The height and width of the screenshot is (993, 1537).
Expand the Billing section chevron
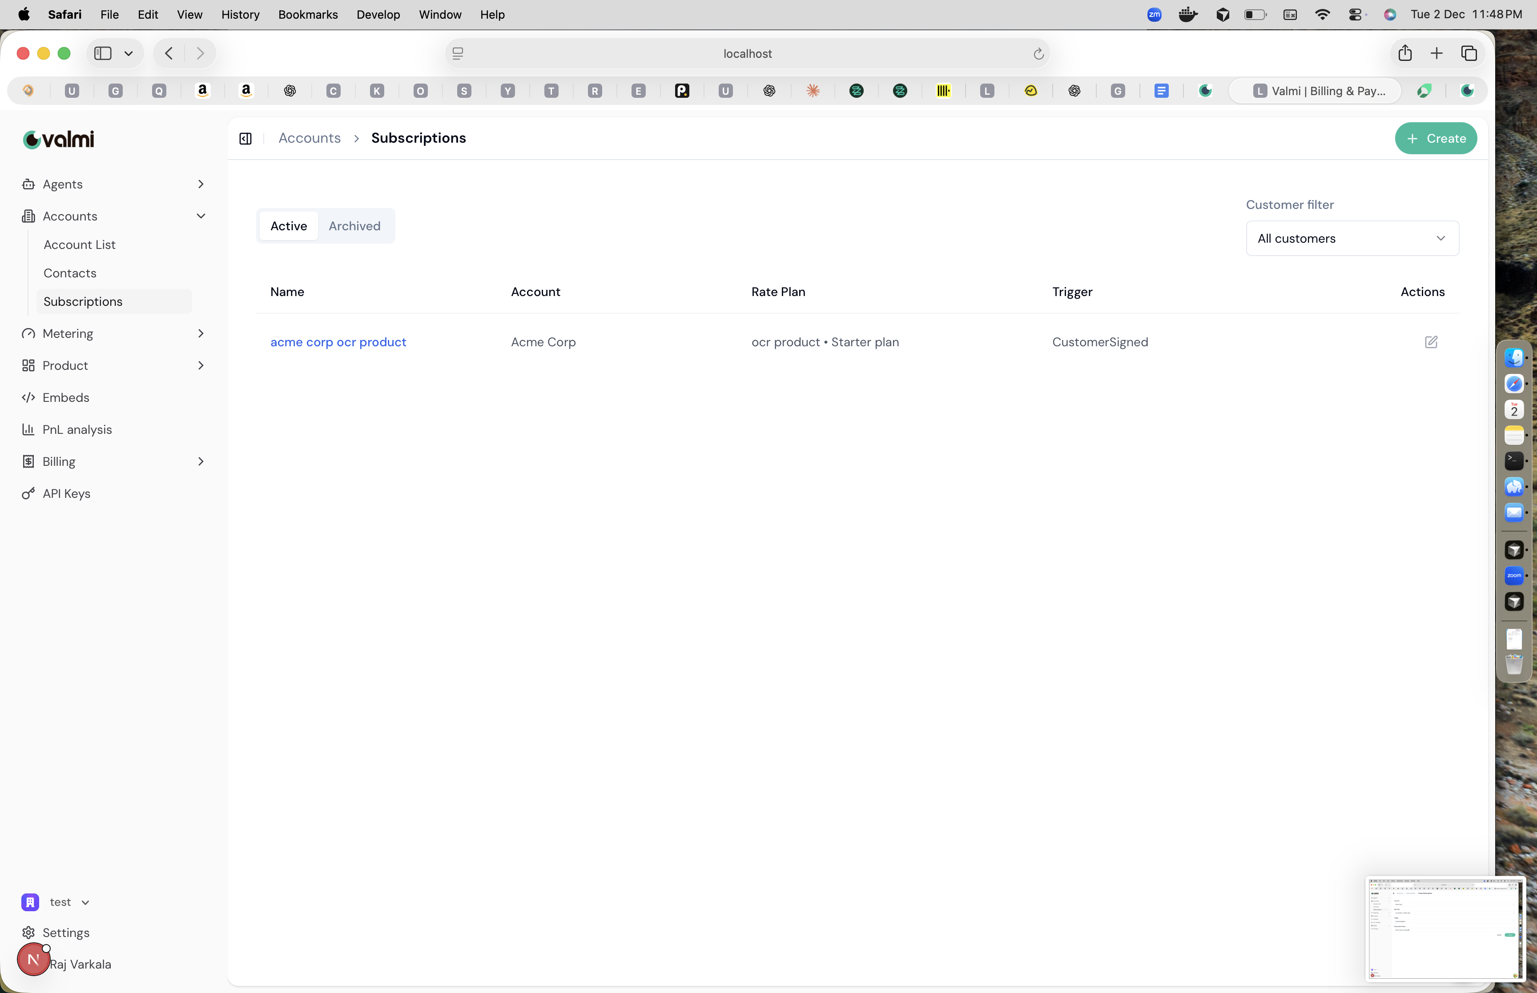coord(201,461)
